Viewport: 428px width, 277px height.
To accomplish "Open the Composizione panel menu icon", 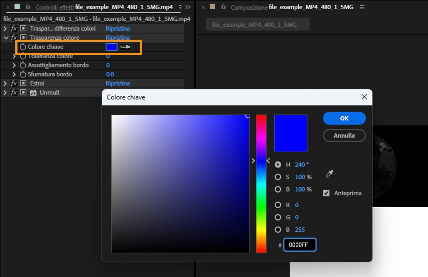I will point(362,7).
